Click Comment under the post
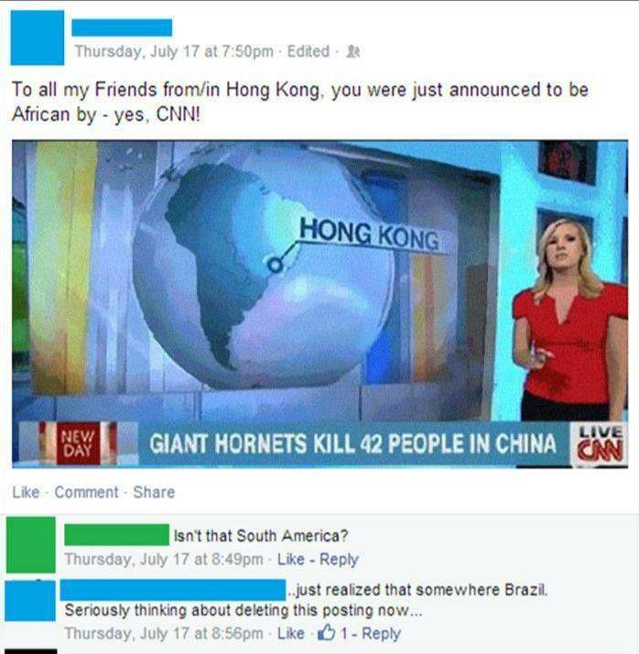This screenshot has height=654, width=639. [x=86, y=492]
